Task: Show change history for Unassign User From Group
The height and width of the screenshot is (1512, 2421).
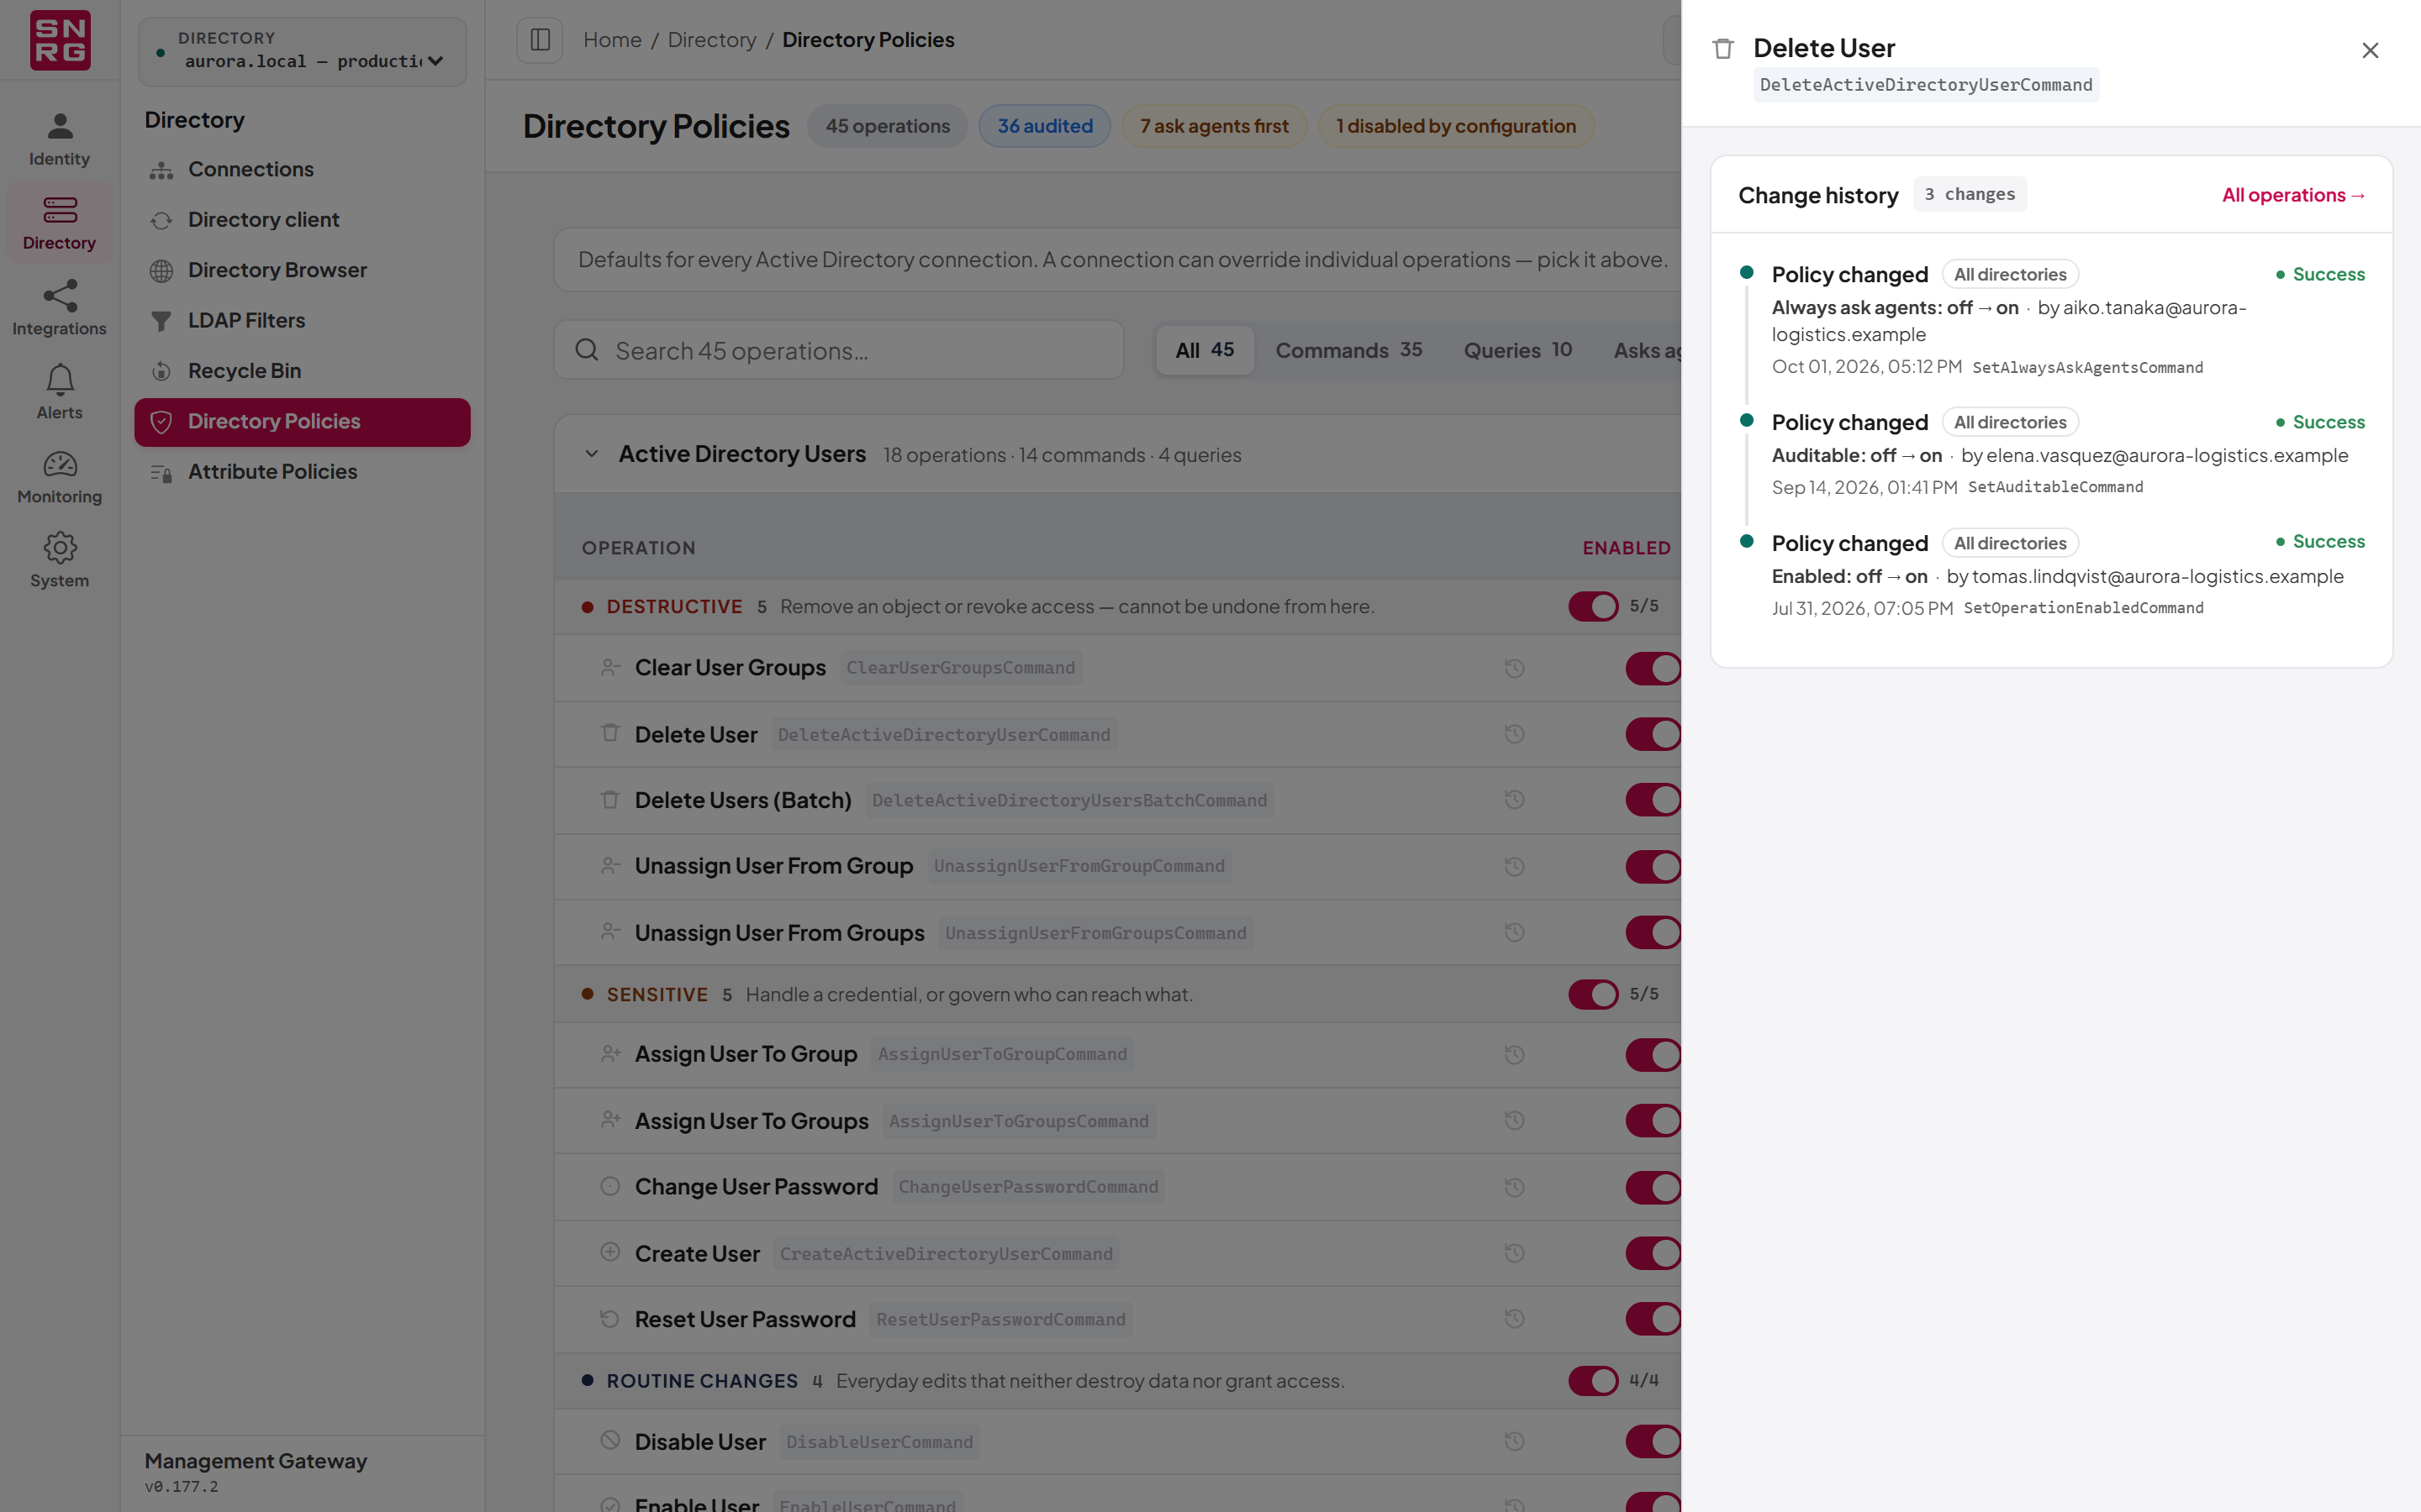Action: (x=1515, y=866)
